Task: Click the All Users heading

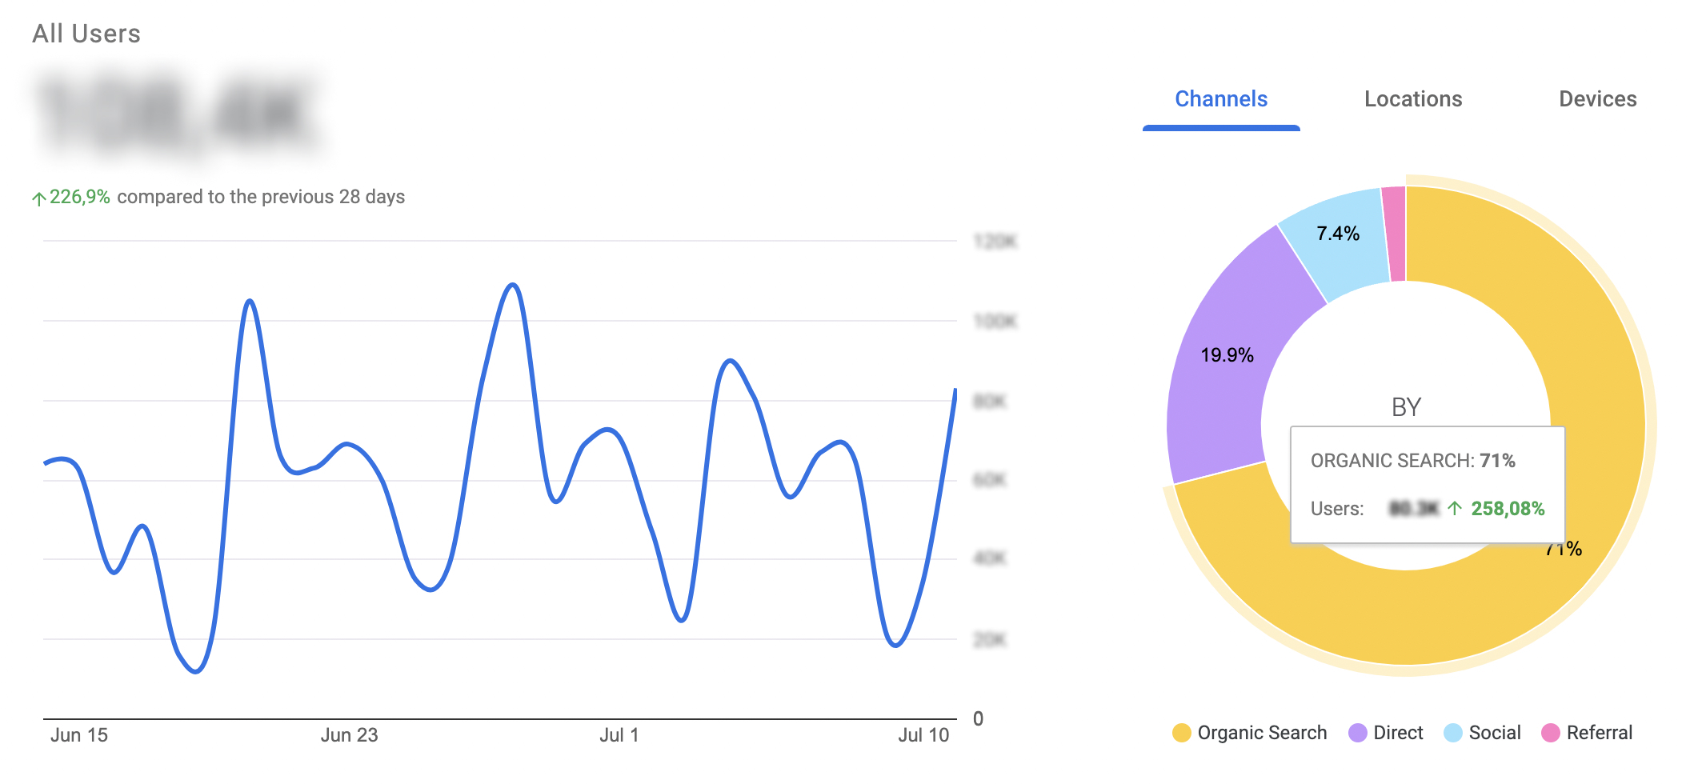Action: click(x=86, y=34)
